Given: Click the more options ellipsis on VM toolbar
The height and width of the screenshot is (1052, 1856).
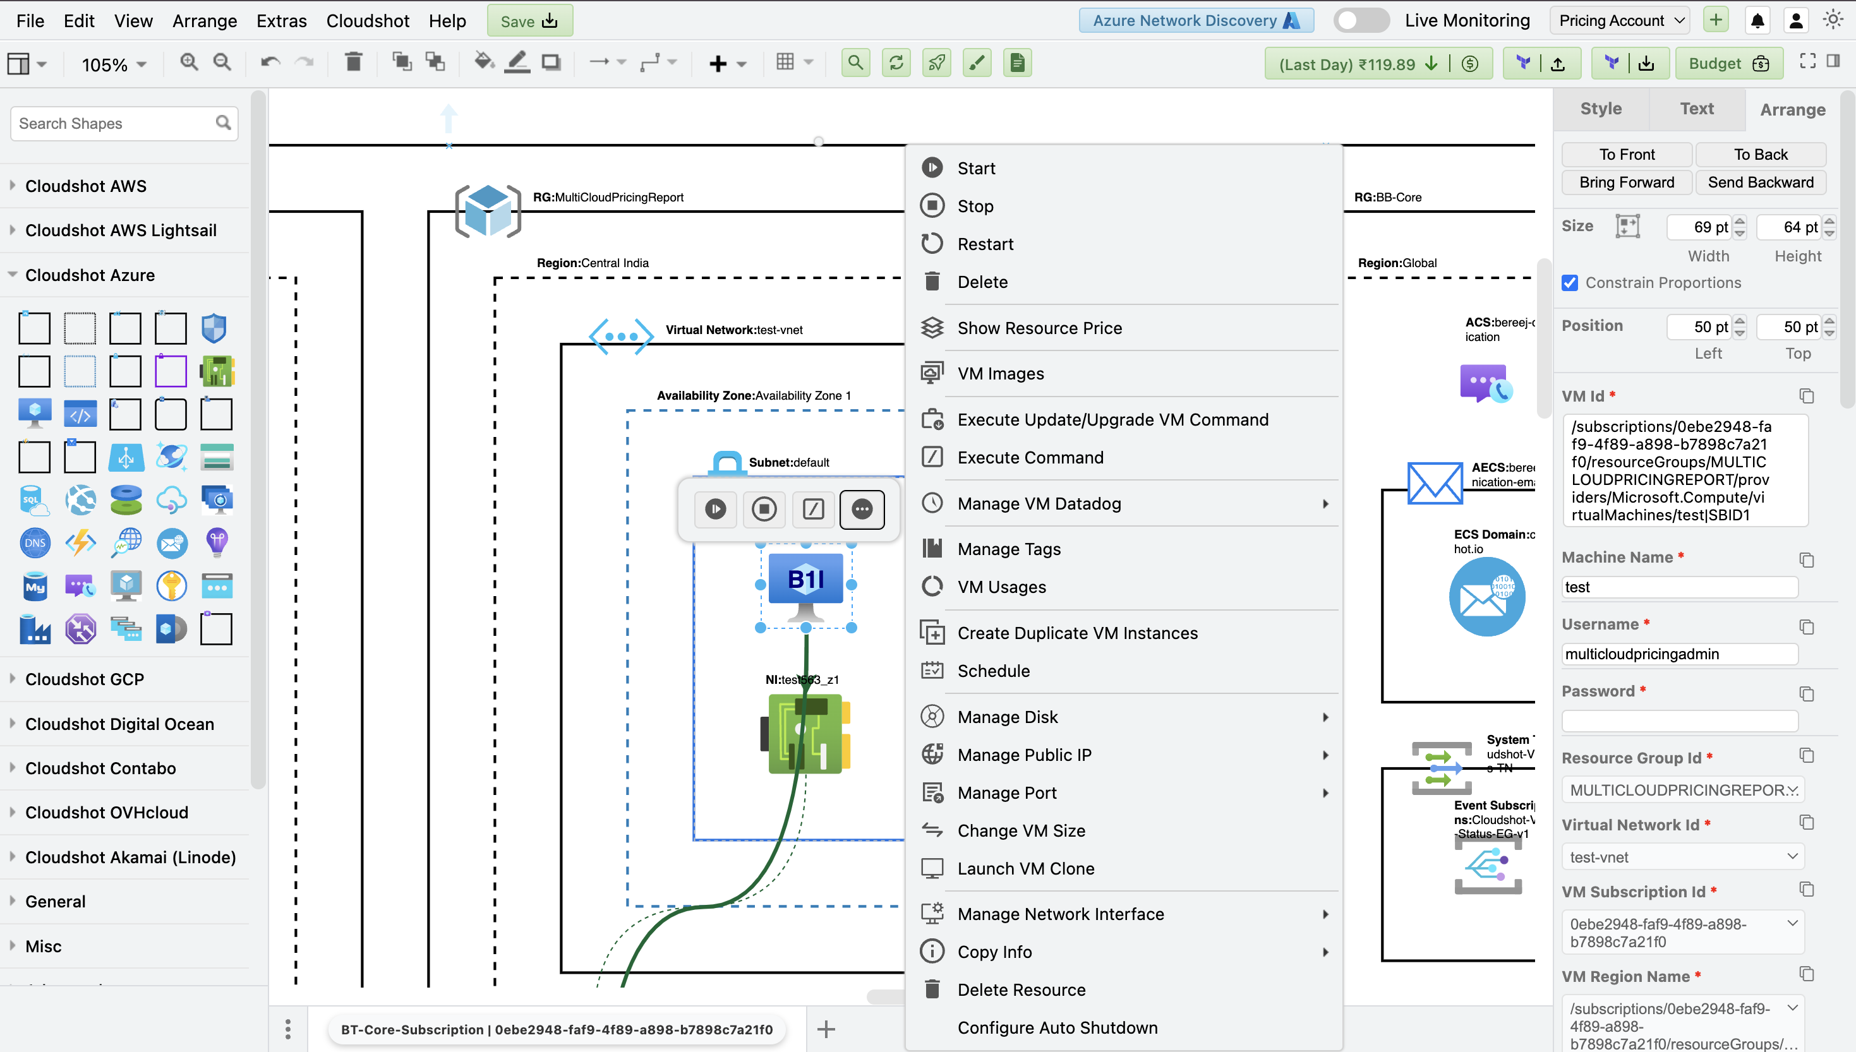Looking at the screenshot, I should point(862,510).
